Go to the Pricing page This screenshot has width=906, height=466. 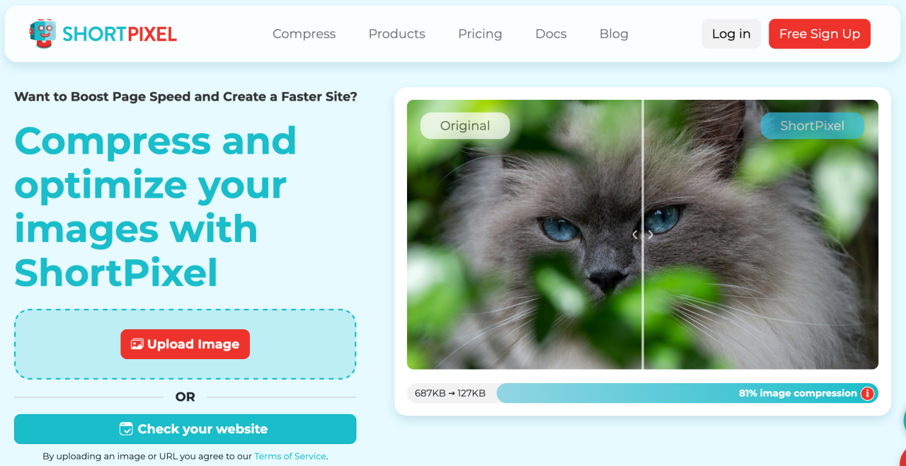coord(480,34)
